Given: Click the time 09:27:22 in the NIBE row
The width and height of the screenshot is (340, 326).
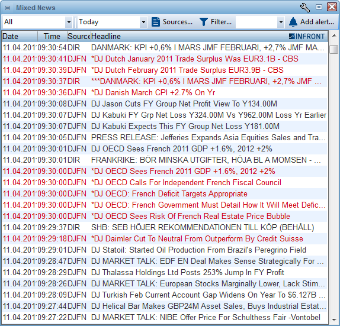Looking at the screenshot, I should coord(52,318).
